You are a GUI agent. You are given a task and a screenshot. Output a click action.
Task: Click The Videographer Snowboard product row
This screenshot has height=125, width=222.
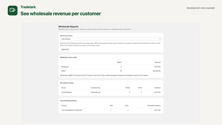111,110
